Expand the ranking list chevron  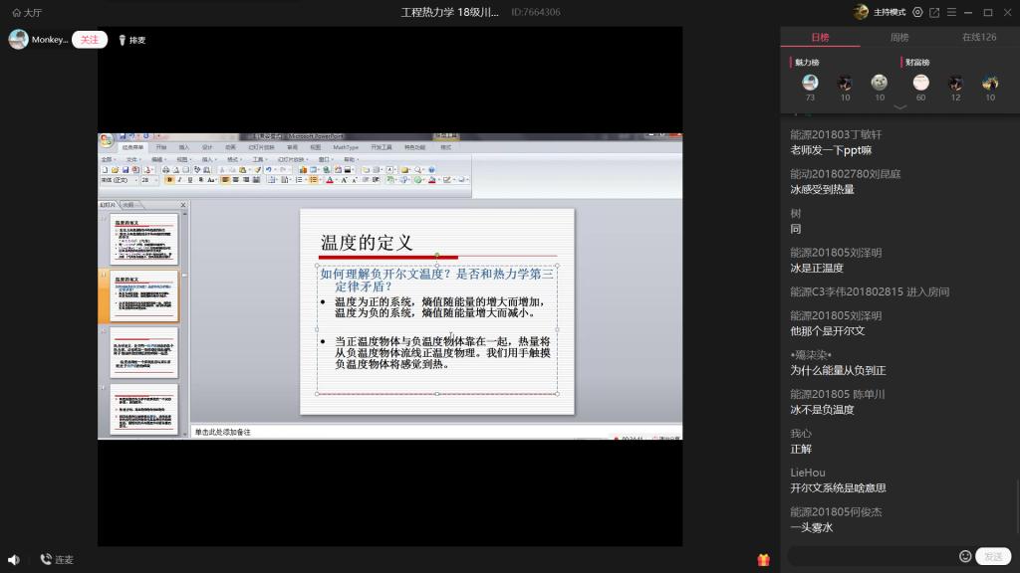coord(899,106)
